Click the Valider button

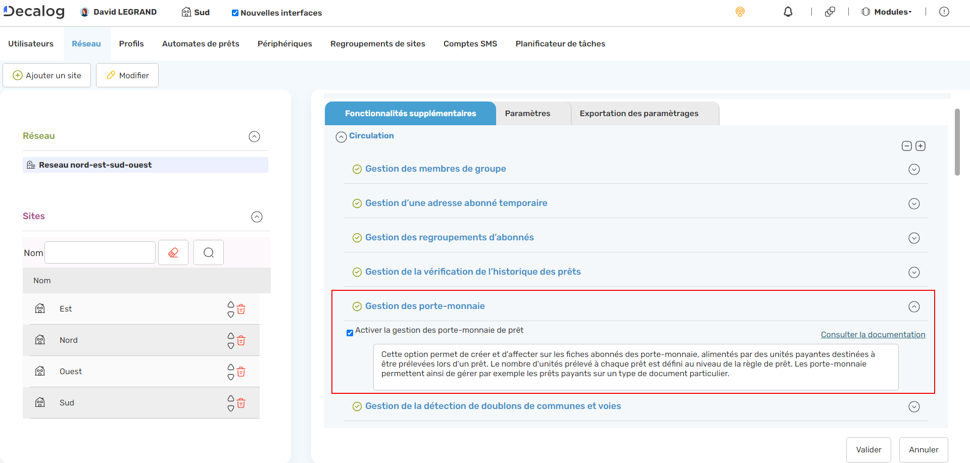pos(868,449)
